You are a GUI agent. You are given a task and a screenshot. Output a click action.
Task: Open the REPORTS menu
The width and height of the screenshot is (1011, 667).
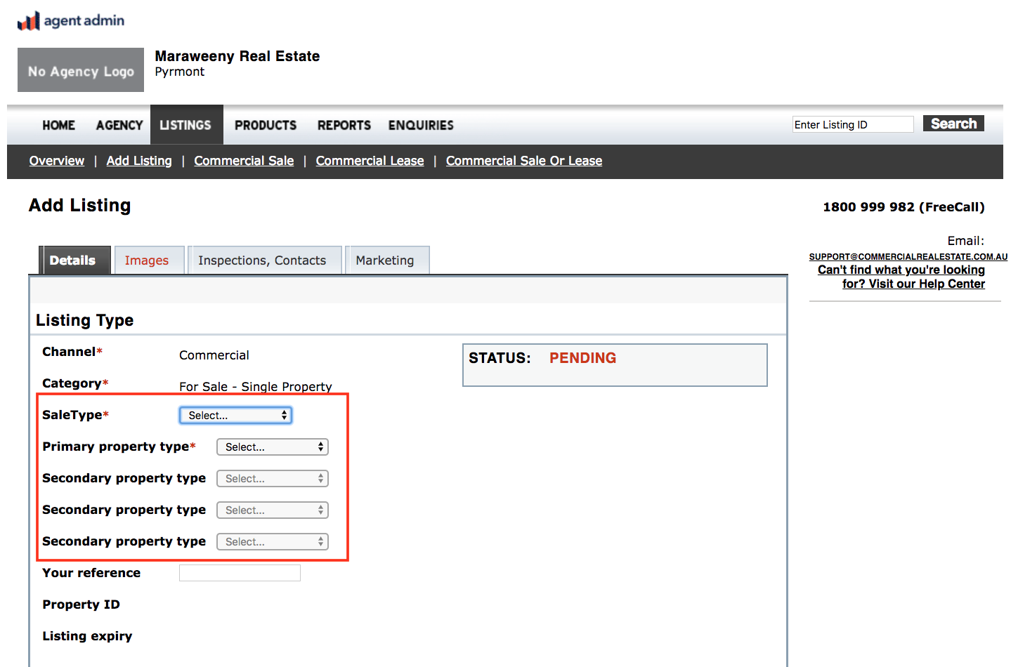pyautogui.click(x=344, y=125)
